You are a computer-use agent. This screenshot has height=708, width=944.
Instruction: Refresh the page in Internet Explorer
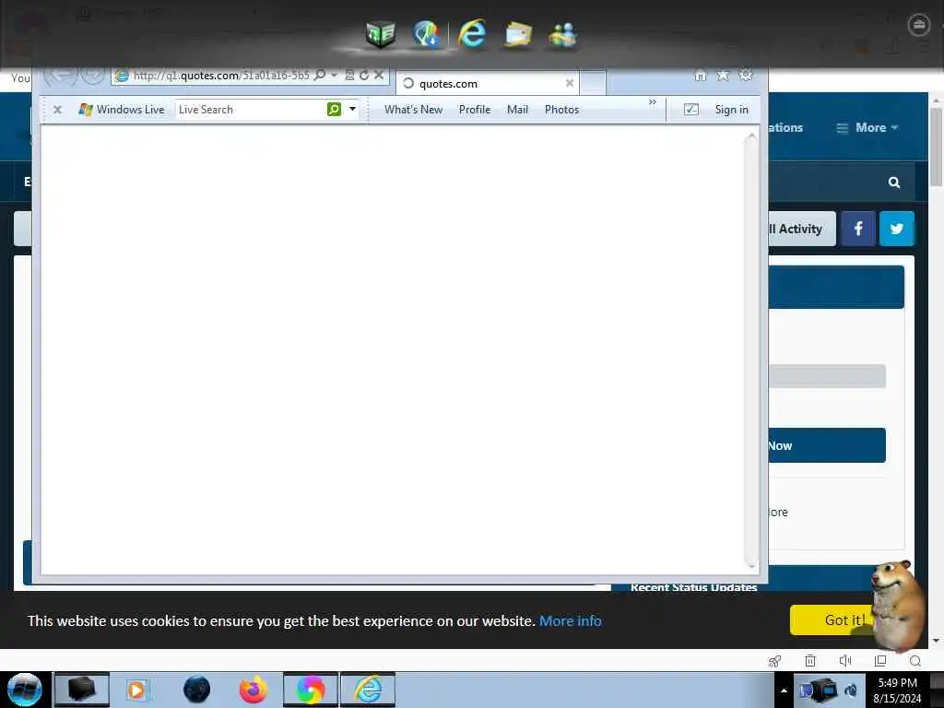[364, 76]
